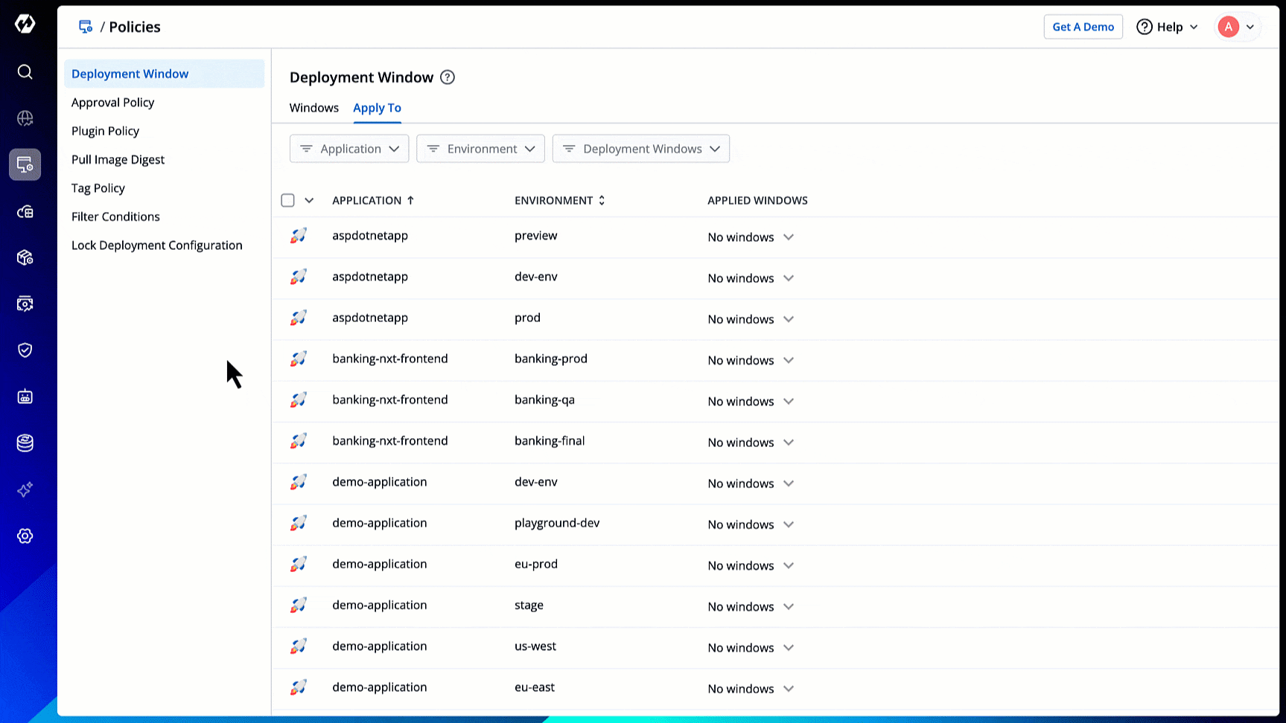The image size is (1286, 723).
Task: Click the shield security icon in sidebar
Action: tap(25, 350)
